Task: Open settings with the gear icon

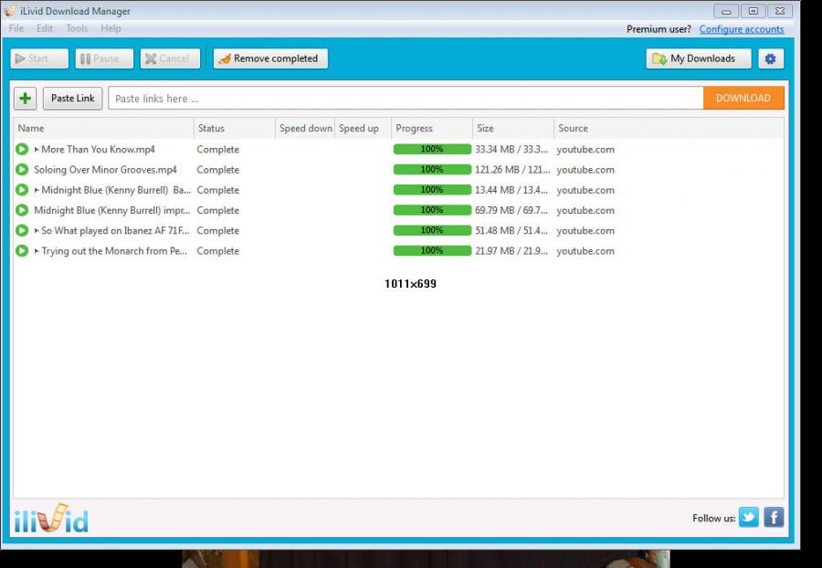Action: (x=771, y=58)
